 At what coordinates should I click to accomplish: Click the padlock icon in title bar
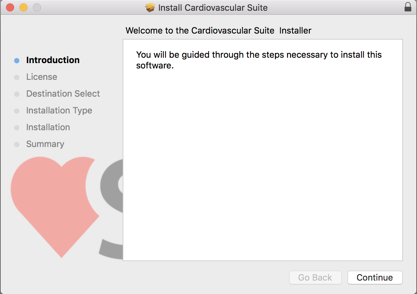pyautogui.click(x=408, y=7)
